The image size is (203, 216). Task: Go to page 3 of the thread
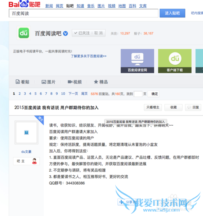click(25, 94)
